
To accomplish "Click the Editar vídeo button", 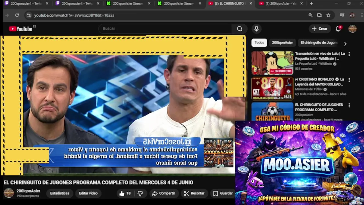I will [x=88, y=193].
